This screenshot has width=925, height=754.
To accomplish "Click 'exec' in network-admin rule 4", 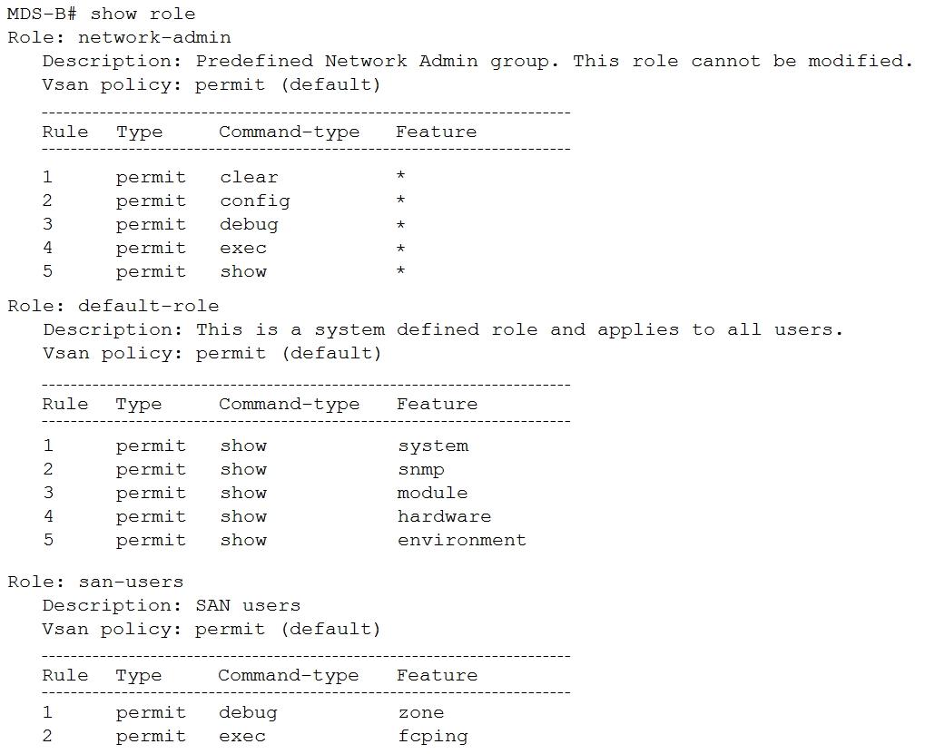I will pos(243,249).
